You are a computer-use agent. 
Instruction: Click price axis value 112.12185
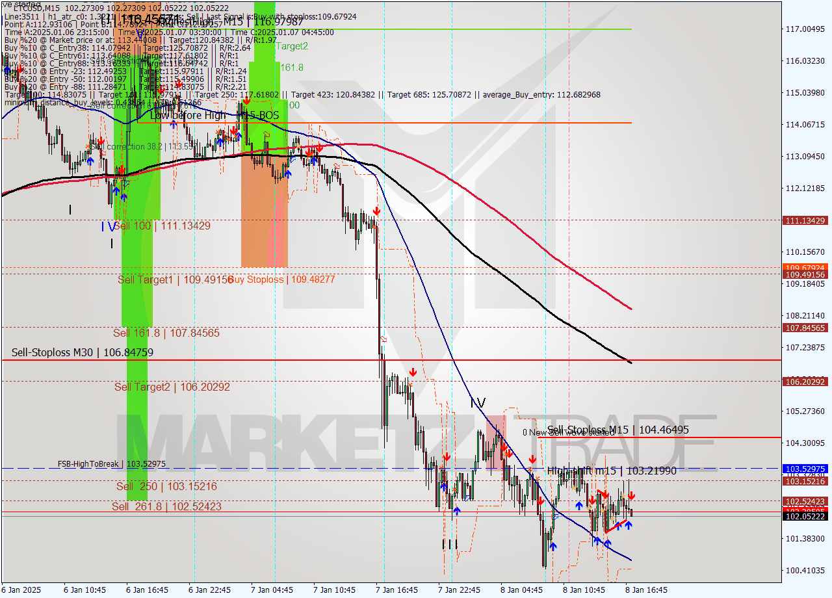[804, 188]
